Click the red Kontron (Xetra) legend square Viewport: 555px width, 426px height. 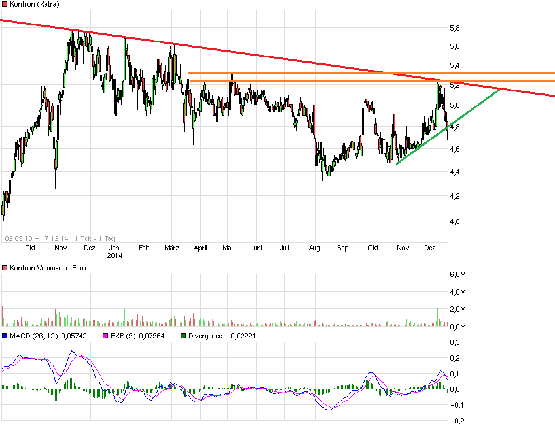click(4, 4)
